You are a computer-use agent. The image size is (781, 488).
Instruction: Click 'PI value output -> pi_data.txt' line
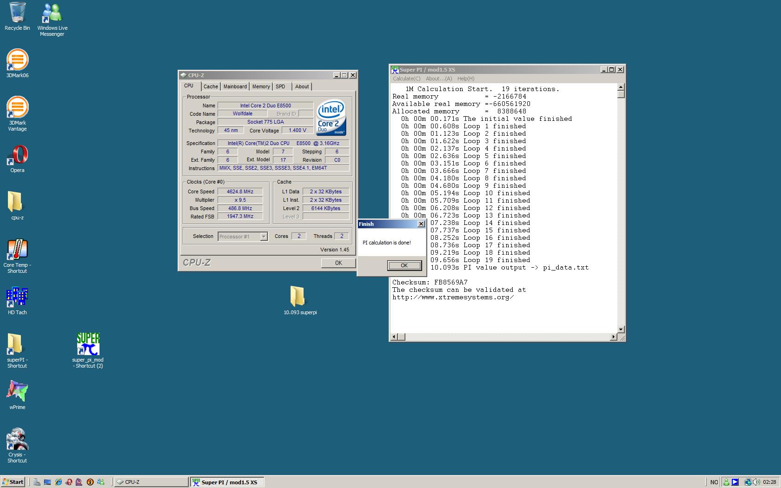[509, 267]
